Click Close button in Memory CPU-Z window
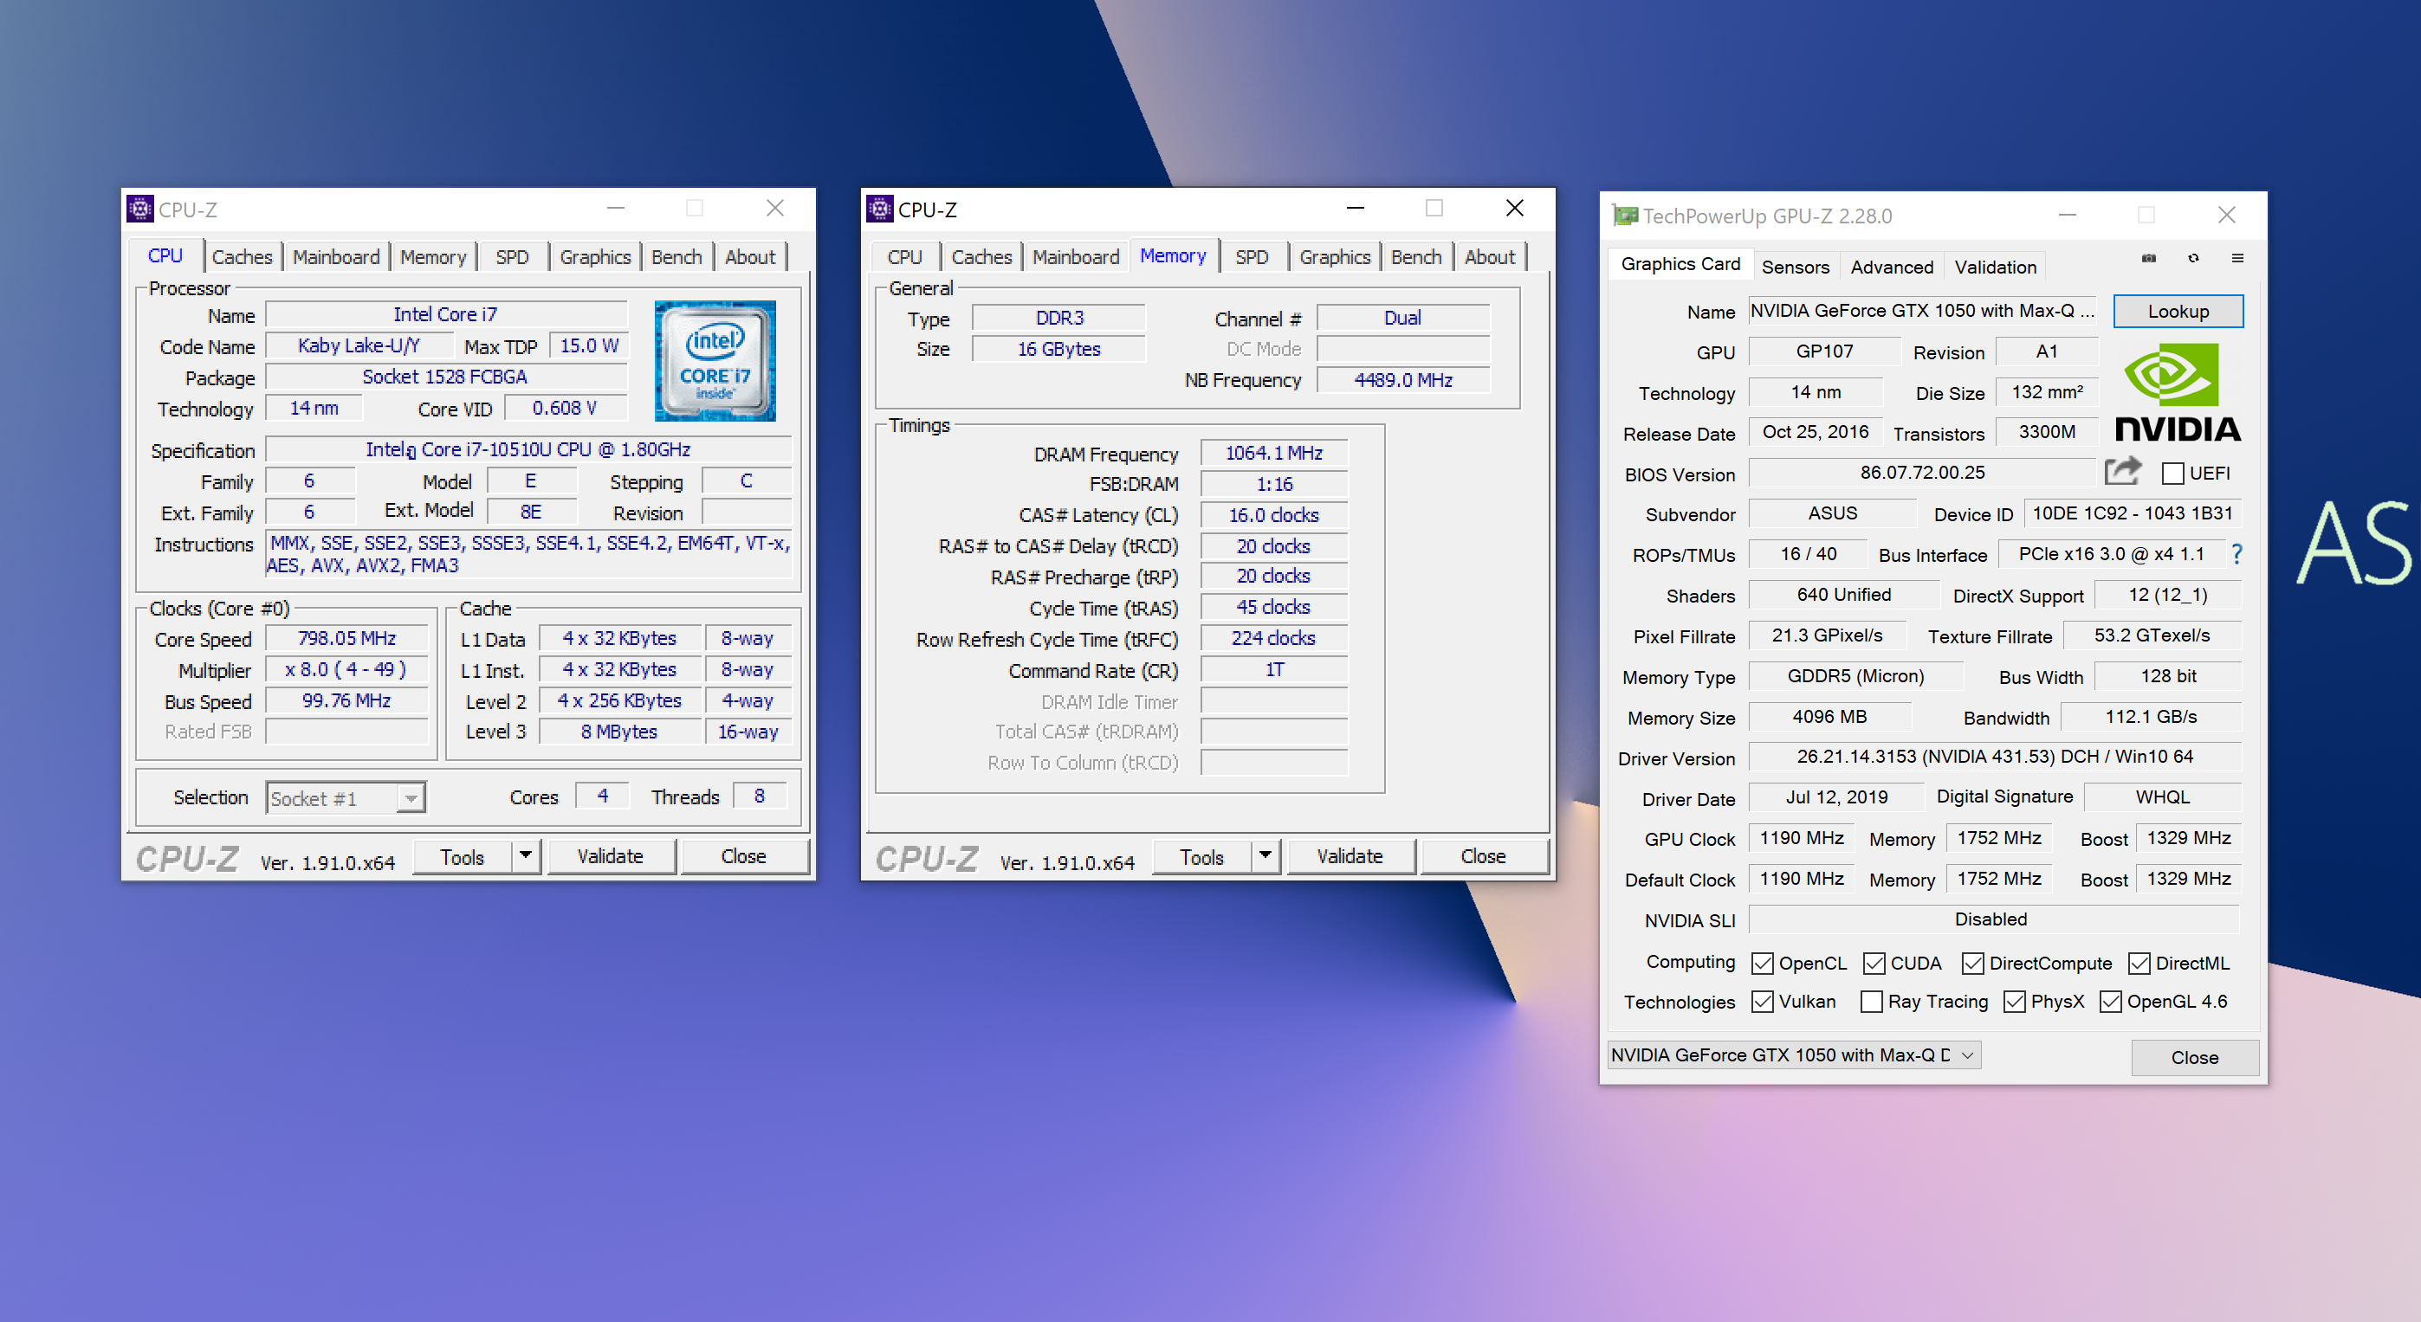The image size is (2421, 1322). pos(1483,856)
